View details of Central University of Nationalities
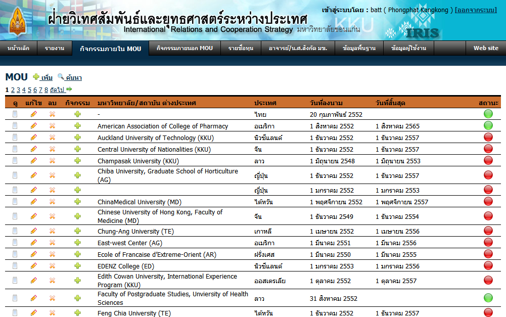 [x=15, y=149]
